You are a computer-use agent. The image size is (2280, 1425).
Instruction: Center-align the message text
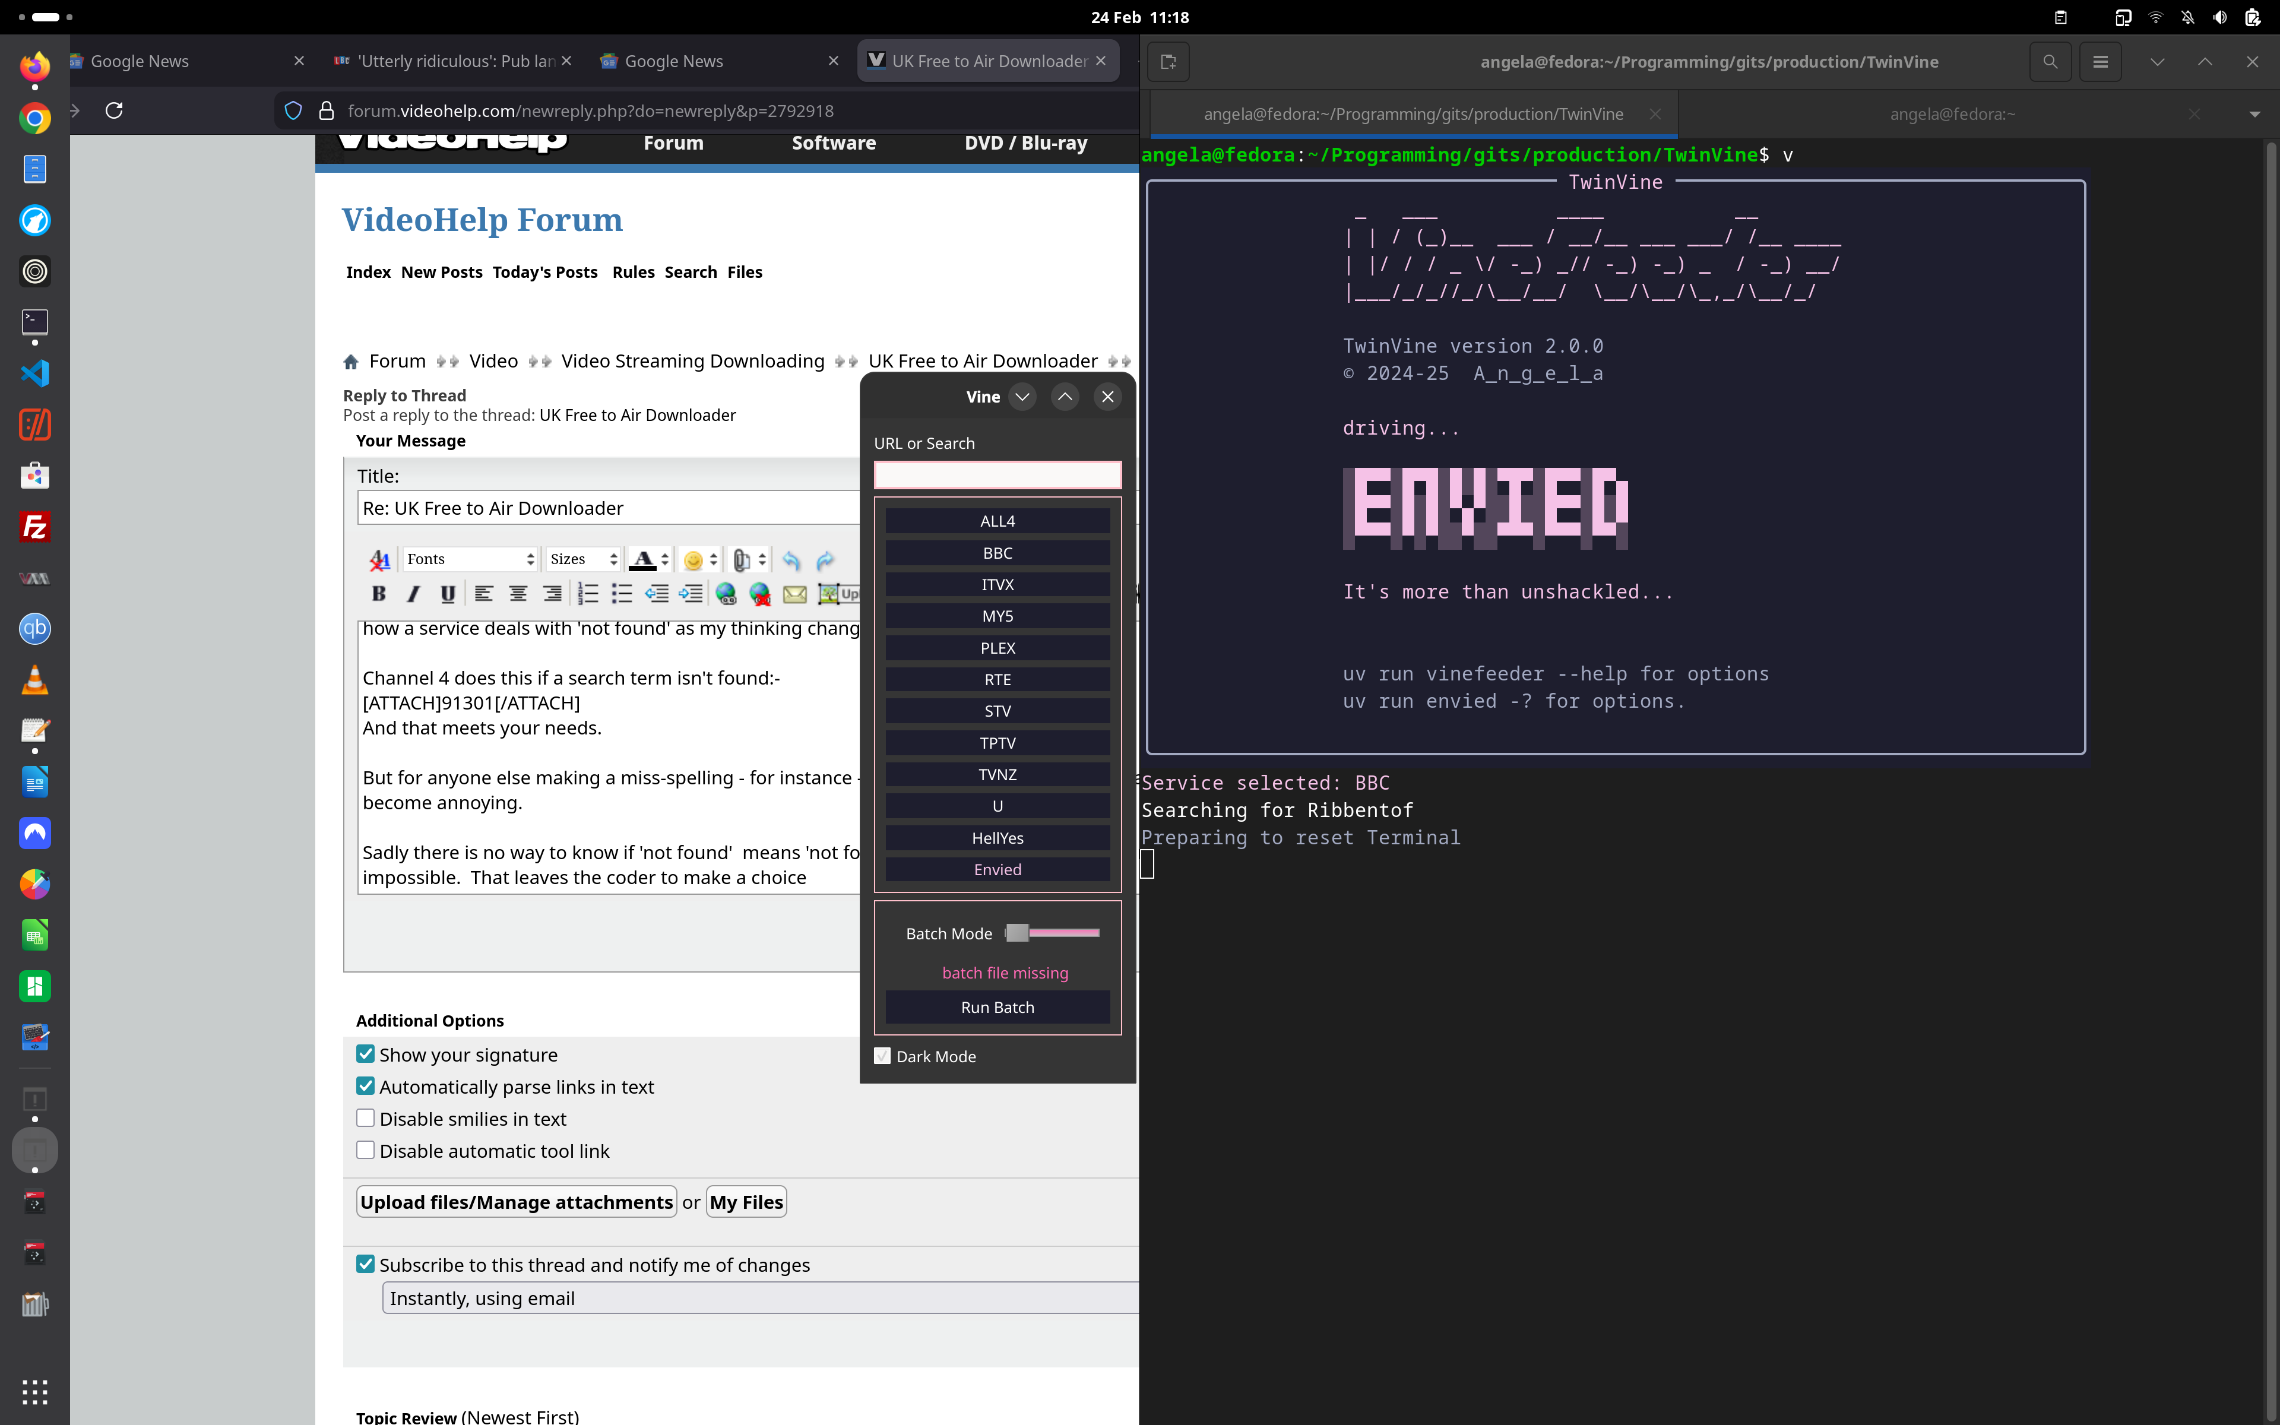point(517,594)
